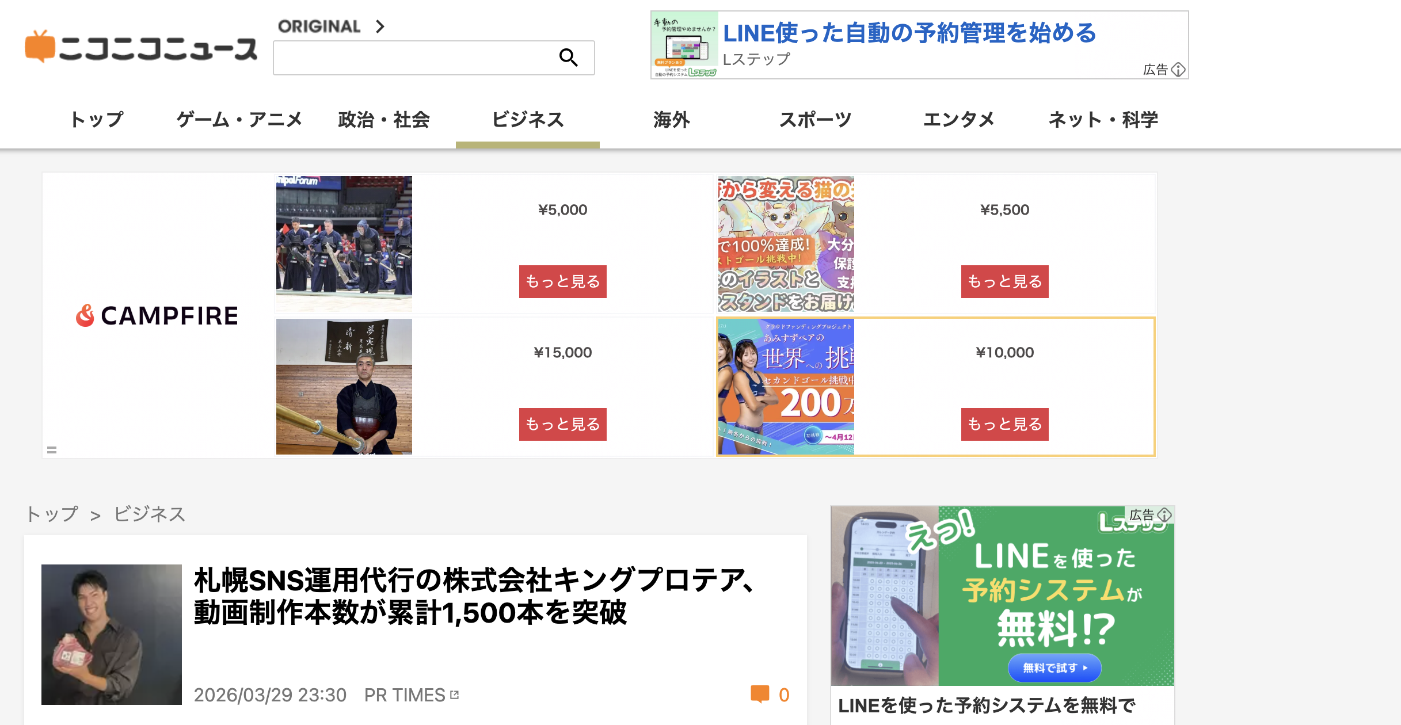1401x725 pixels.
Task: Click the external link icon next to PR TIMES
Action: coord(455,695)
